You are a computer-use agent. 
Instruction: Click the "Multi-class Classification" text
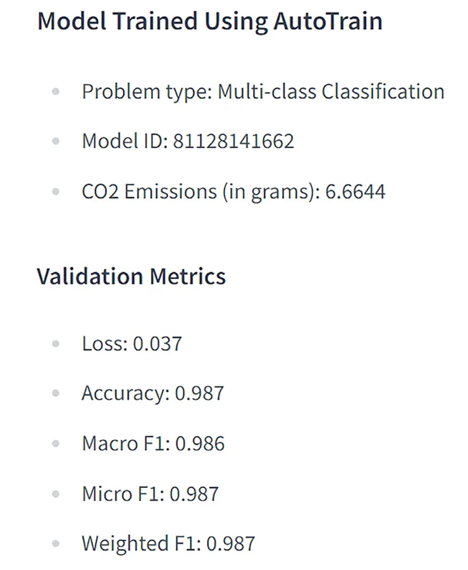[x=331, y=92]
